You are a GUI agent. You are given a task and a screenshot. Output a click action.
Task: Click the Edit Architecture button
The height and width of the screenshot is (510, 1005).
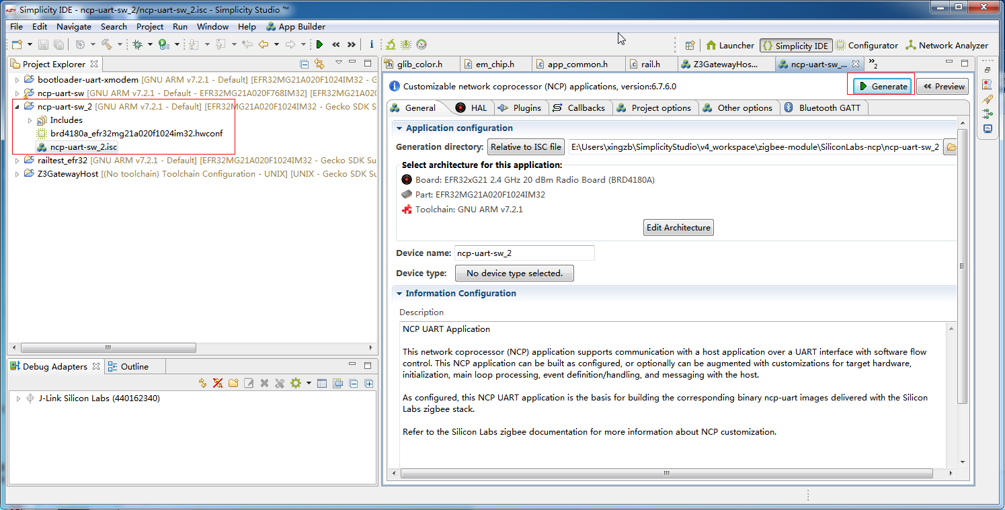coord(678,228)
